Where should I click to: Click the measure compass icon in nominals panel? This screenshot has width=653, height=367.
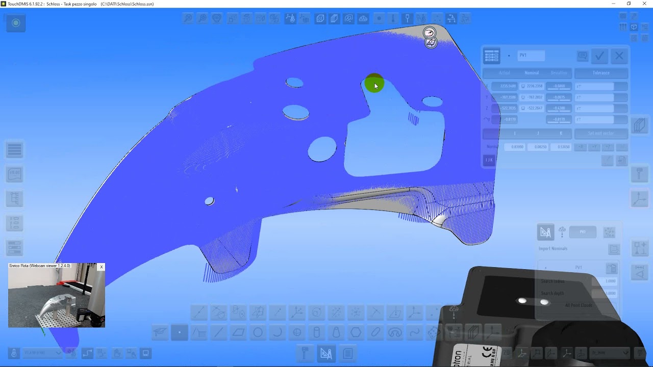tap(546, 232)
